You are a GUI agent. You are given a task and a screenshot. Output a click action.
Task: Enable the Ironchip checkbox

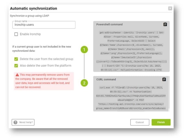(x=16, y=34)
